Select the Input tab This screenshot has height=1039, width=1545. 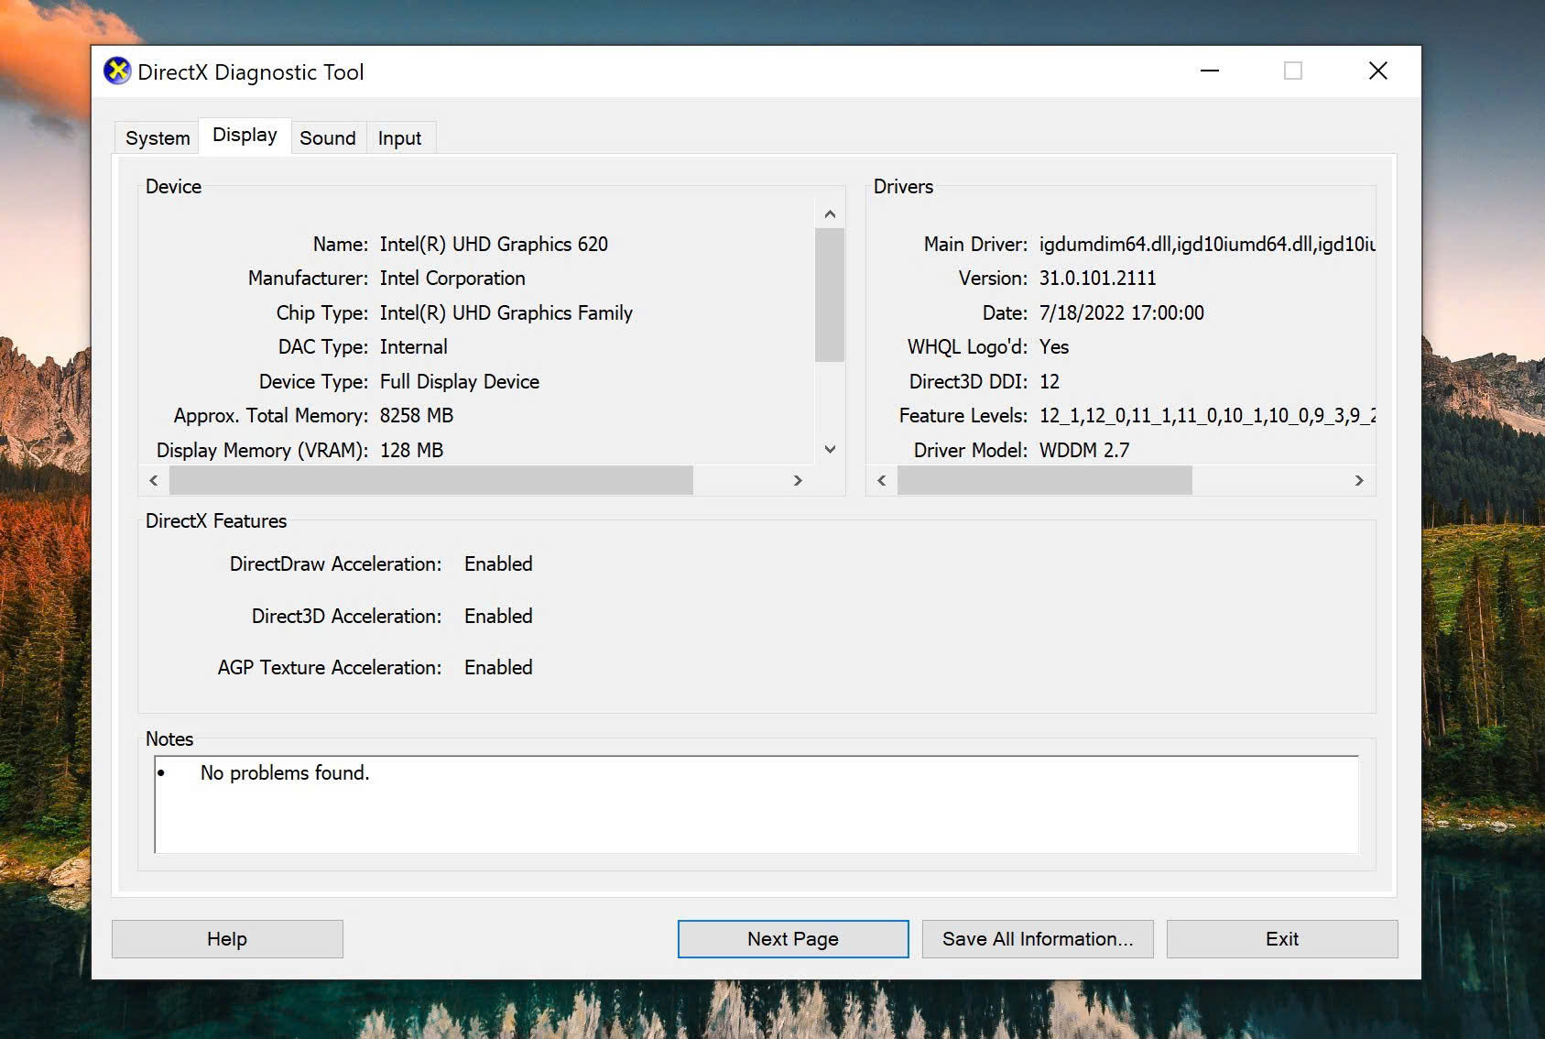point(399,138)
